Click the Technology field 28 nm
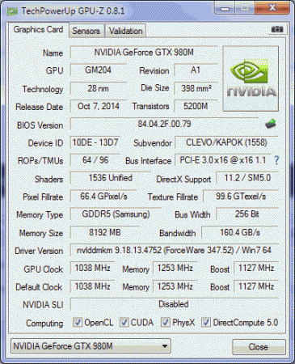Screen dimensions: 295x364 click(x=98, y=88)
